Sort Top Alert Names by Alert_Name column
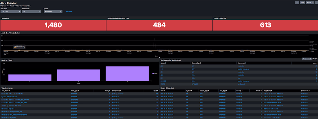The width and height of the screenshot is (318, 119). point(5,91)
